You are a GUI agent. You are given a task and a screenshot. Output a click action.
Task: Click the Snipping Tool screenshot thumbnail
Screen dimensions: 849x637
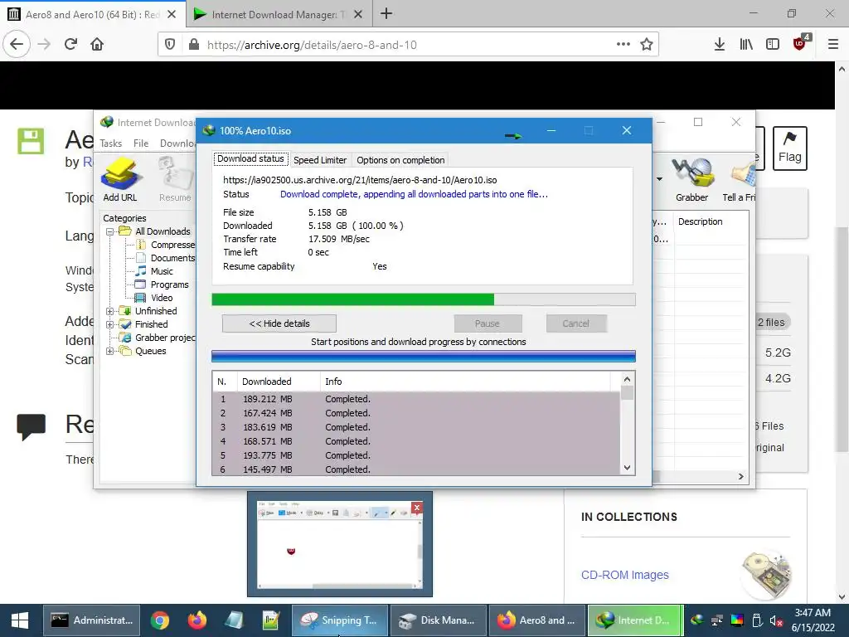click(340, 544)
